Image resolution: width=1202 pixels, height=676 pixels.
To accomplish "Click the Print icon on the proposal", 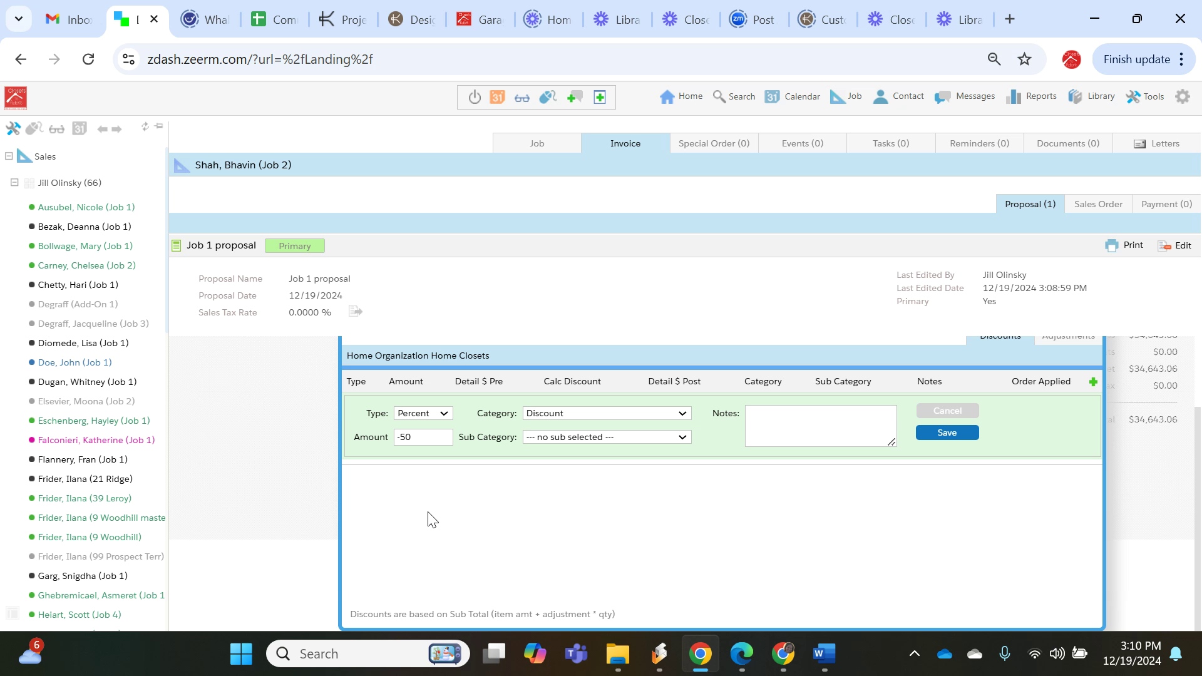I will tap(1112, 245).
